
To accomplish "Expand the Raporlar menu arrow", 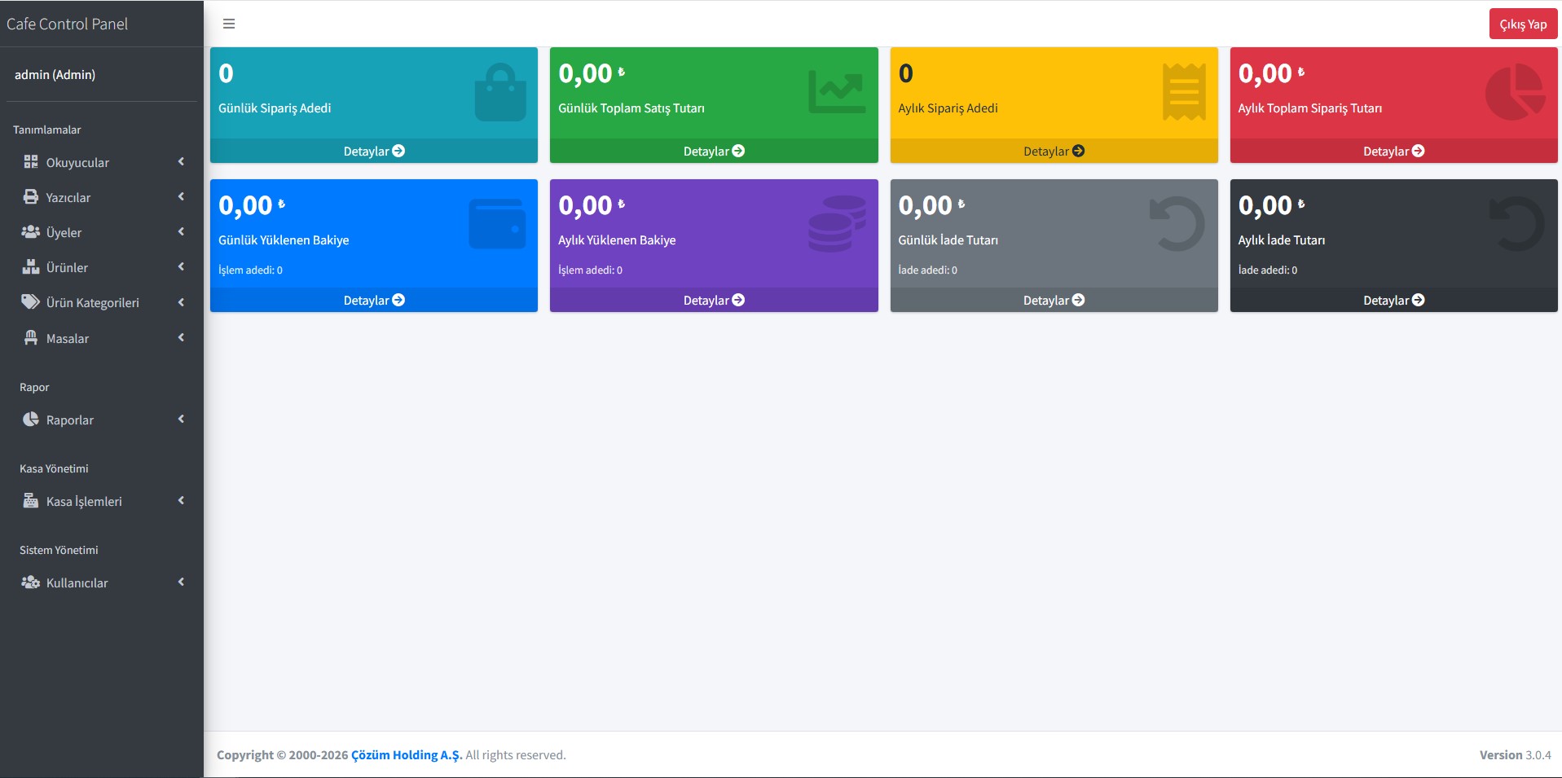I will [181, 419].
